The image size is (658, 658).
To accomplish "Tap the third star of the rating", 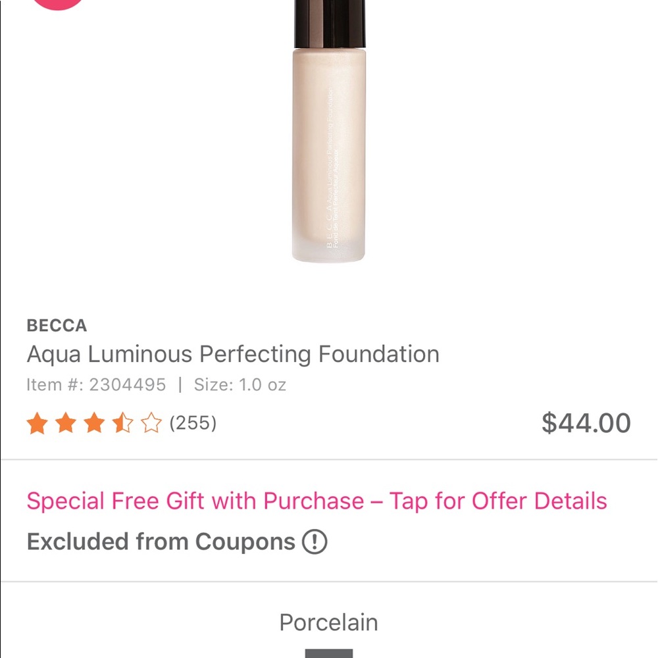I will [x=94, y=423].
